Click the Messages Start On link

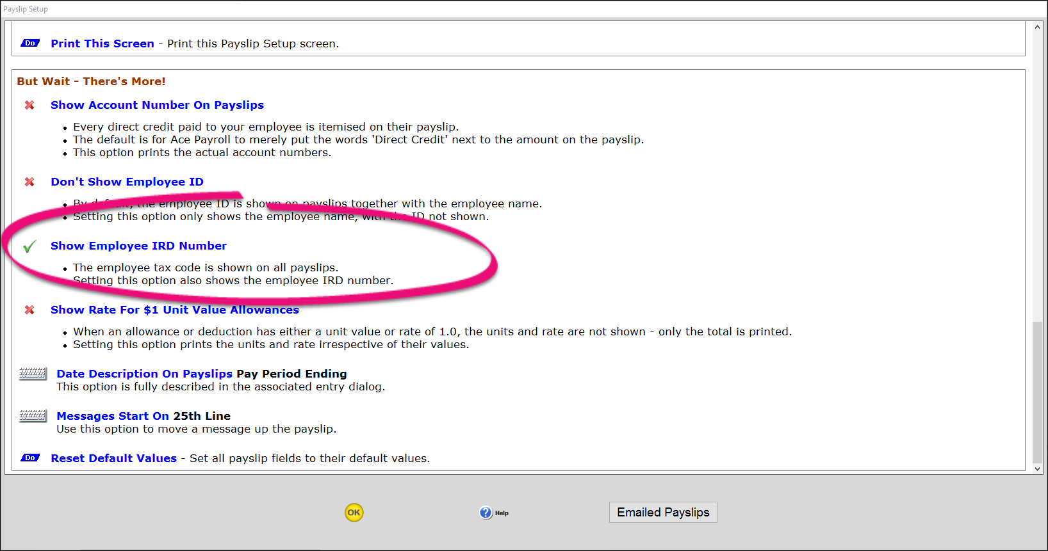tap(113, 416)
